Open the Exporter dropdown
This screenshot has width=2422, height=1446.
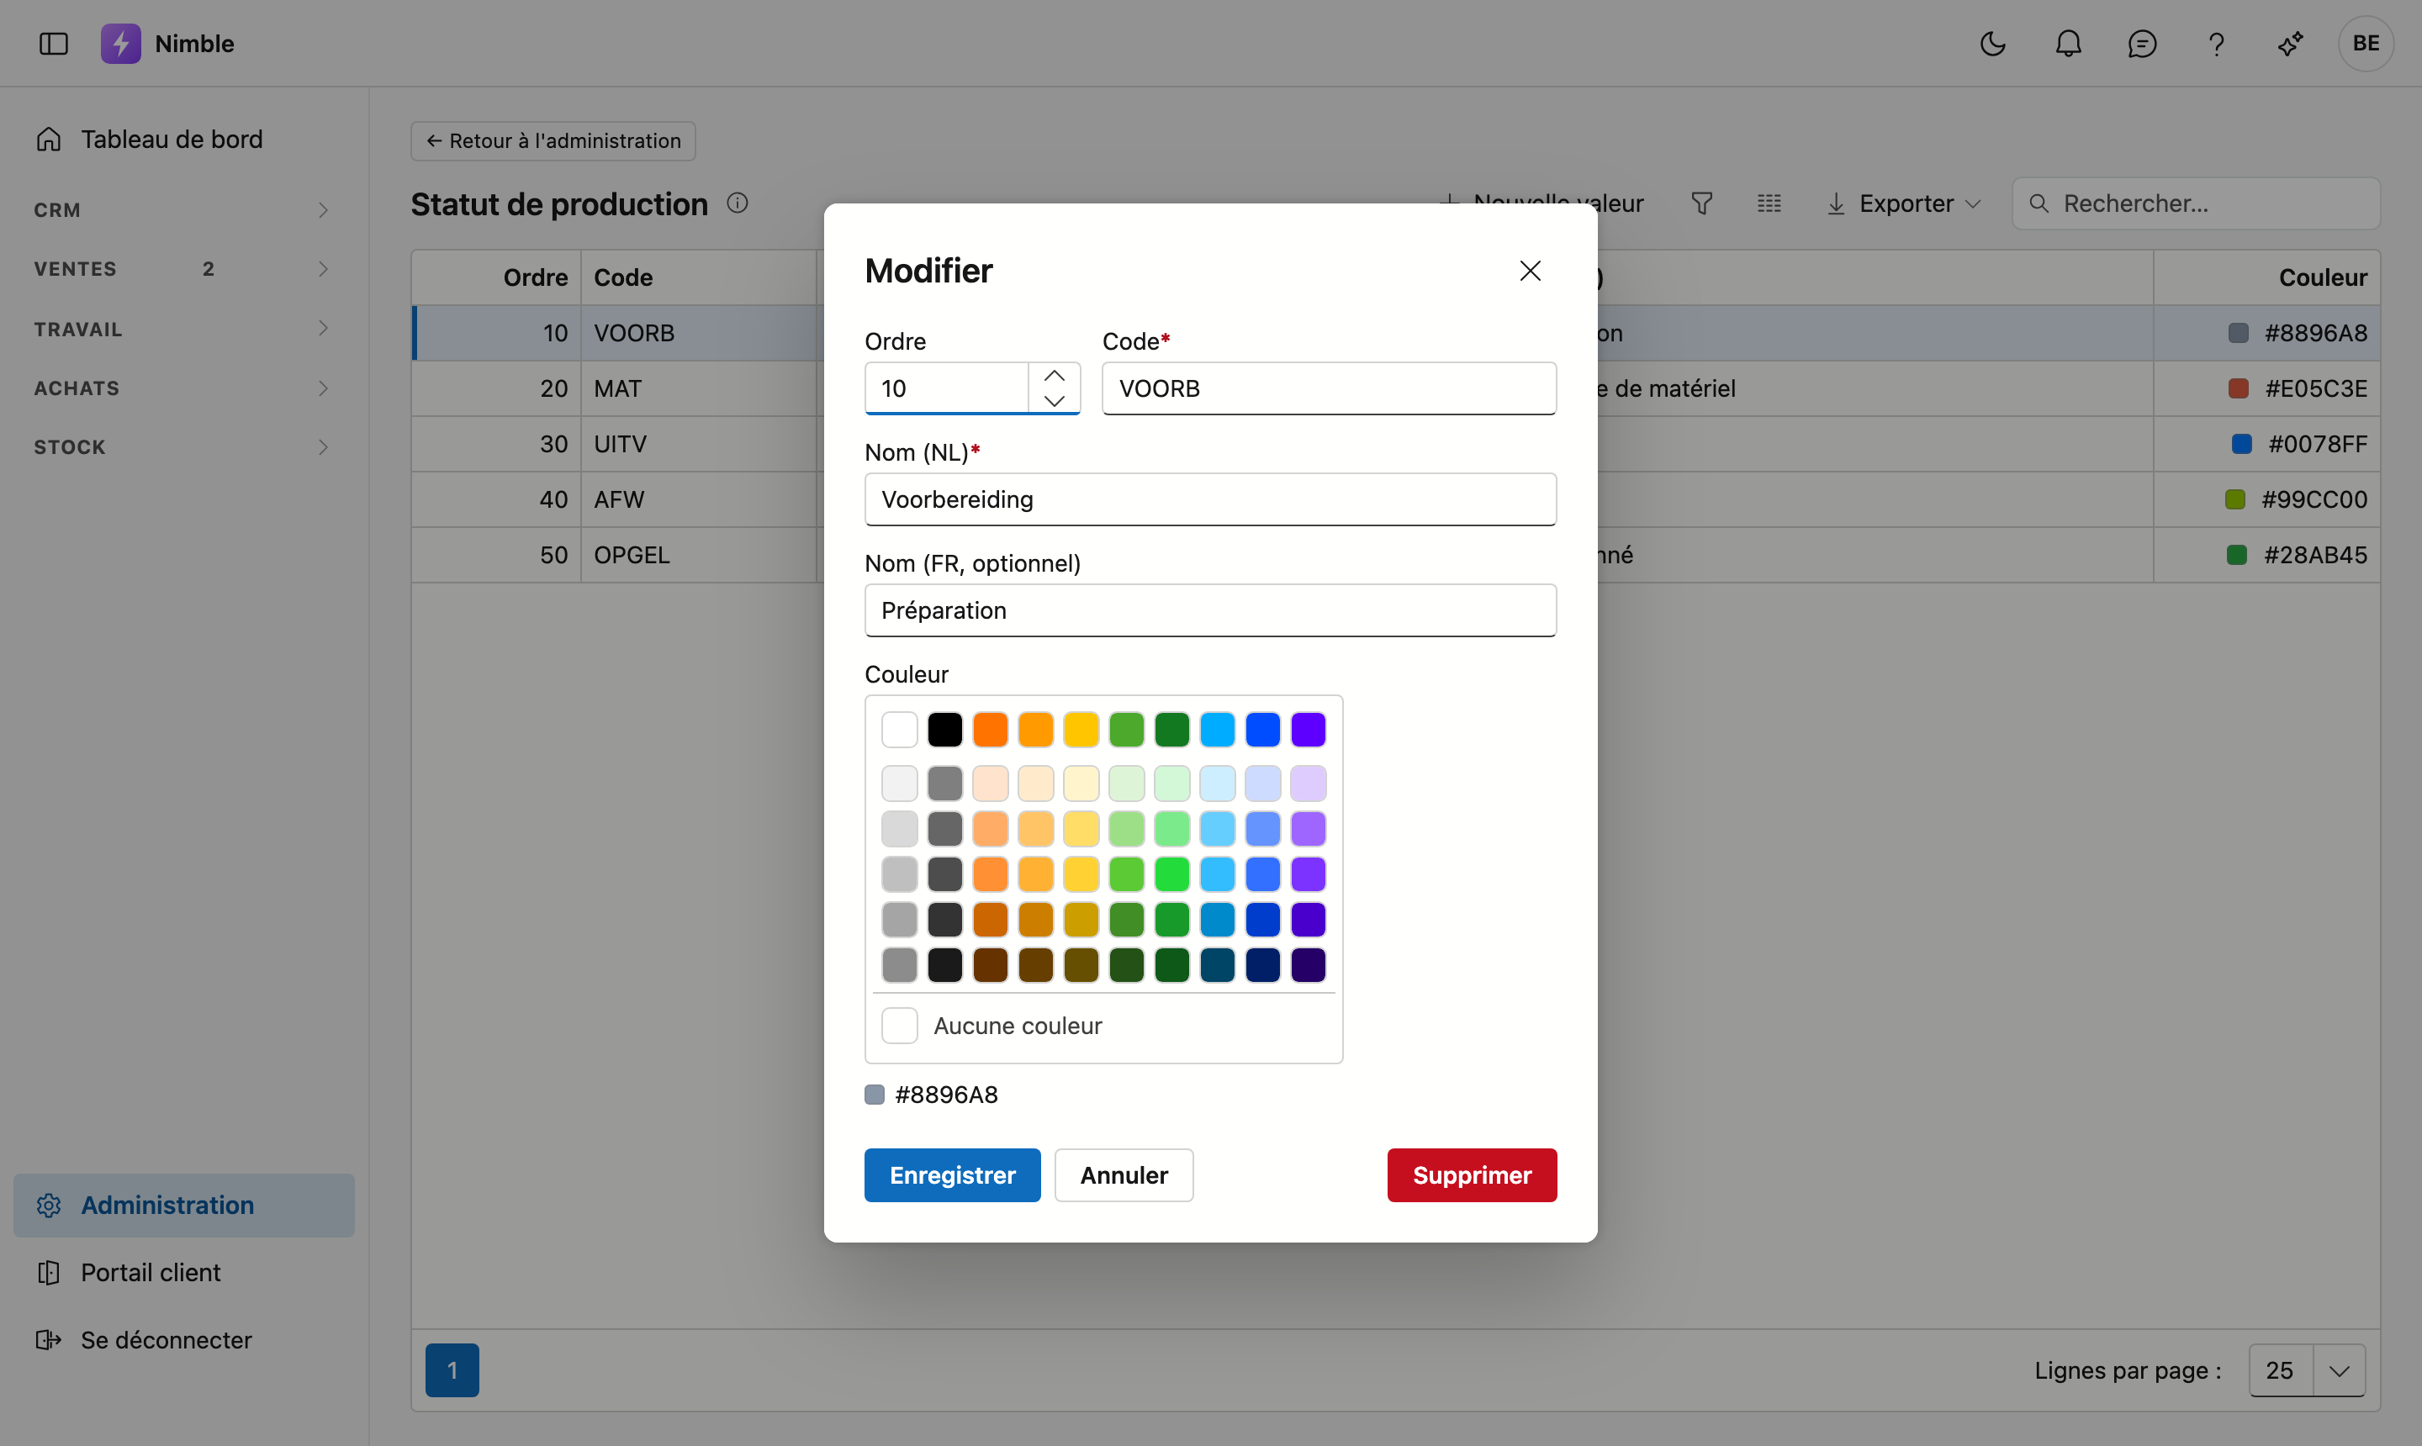tap(1903, 203)
